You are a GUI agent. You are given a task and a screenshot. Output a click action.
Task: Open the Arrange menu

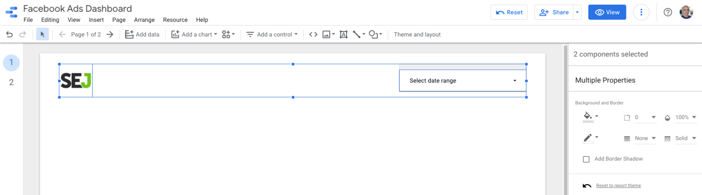pyautogui.click(x=144, y=20)
